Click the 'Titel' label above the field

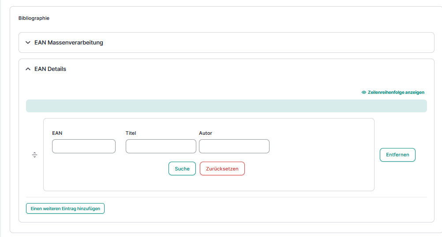click(x=131, y=133)
